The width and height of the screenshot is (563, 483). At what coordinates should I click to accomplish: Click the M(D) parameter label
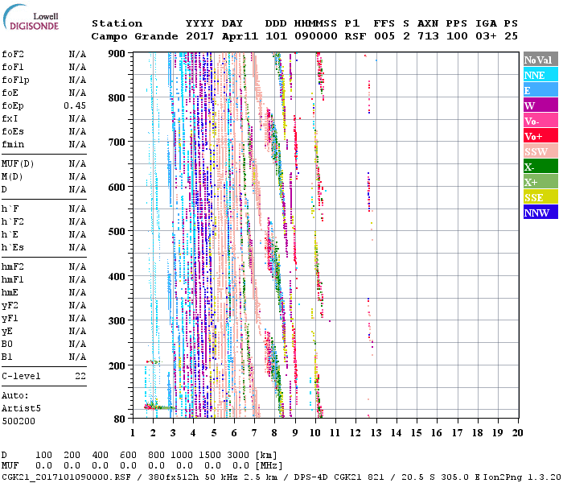12,177
